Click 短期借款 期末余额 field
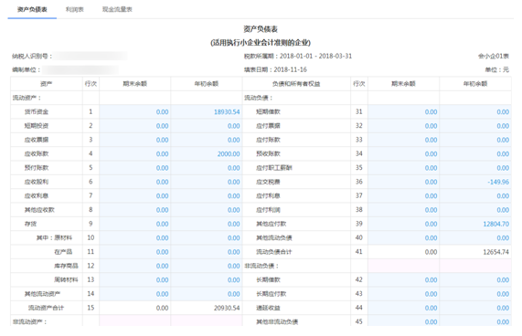 [x=403, y=111]
